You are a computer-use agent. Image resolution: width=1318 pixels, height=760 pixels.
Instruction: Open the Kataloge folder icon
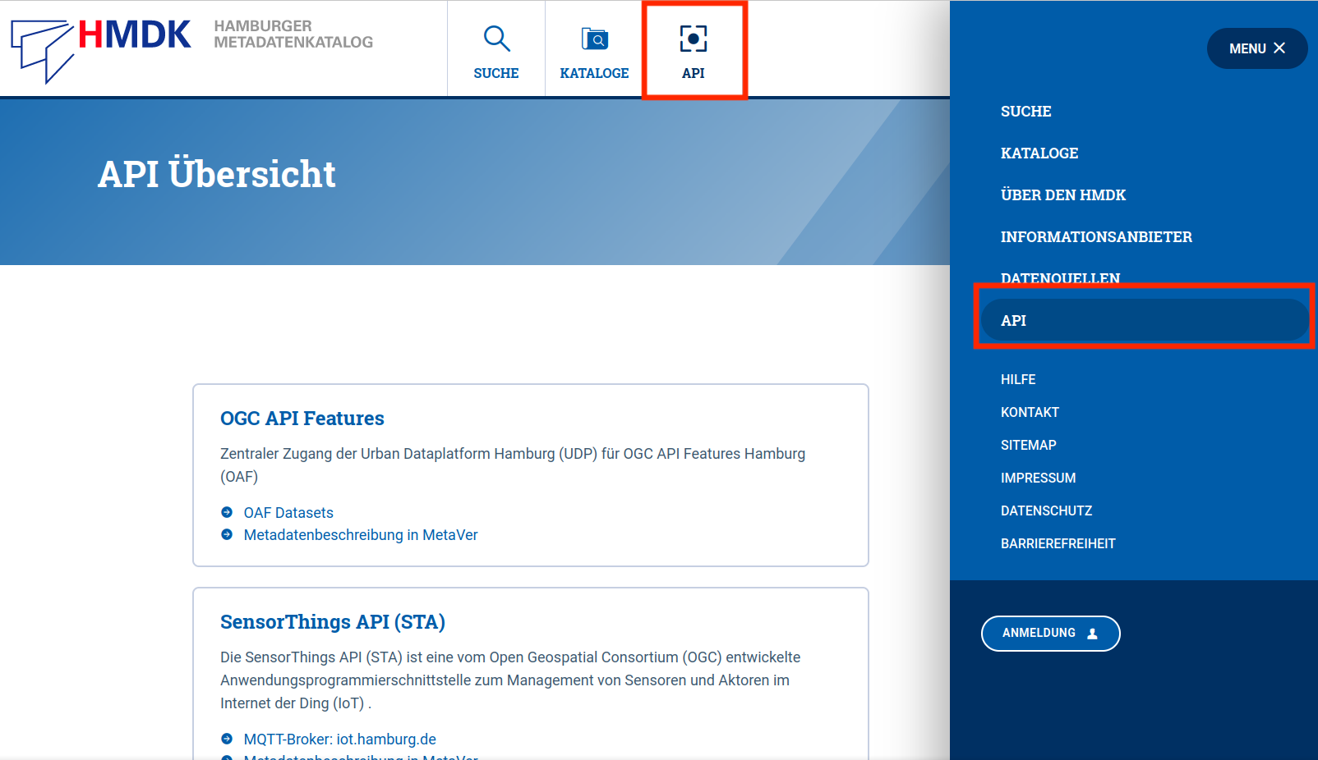594,38
